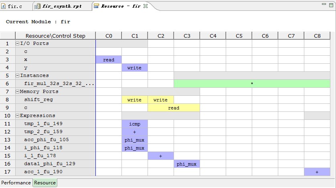Close the Resource - fir tab
336x188 pixels.
coord(146,6)
